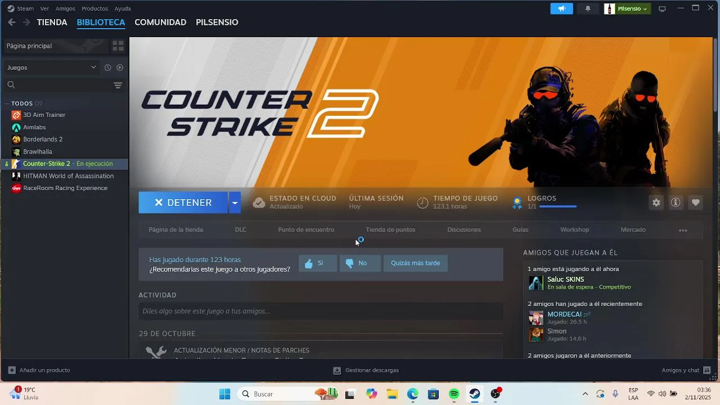The image size is (720, 405).
Task: Show more links with the ellipsis
Action: (683, 230)
